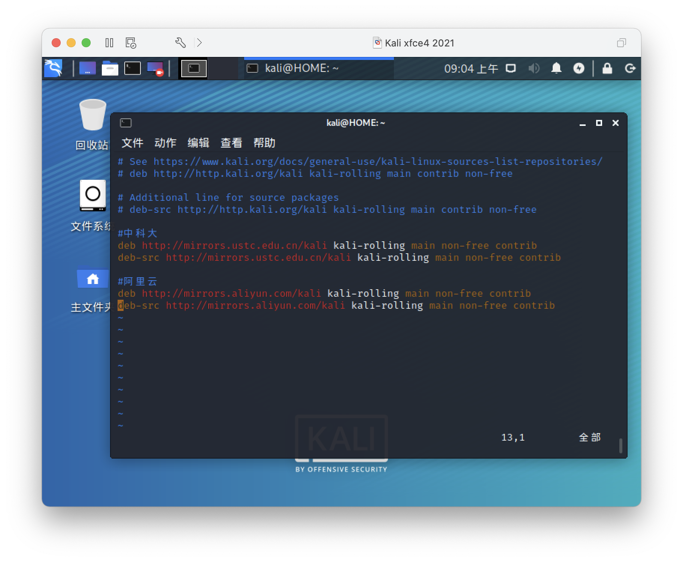Image resolution: width=683 pixels, height=562 pixels.
Task: Open the notifications bell icon
Action: click(x=556, y=69)
